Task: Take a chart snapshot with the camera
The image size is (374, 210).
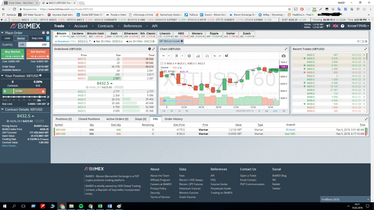Action: pos(284,56)
